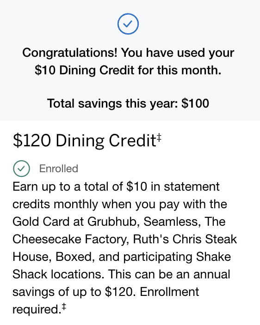This screenshot has width=260, height=325.
Task: Click the Enrollment required text
Action: click(x=106, y=301)
